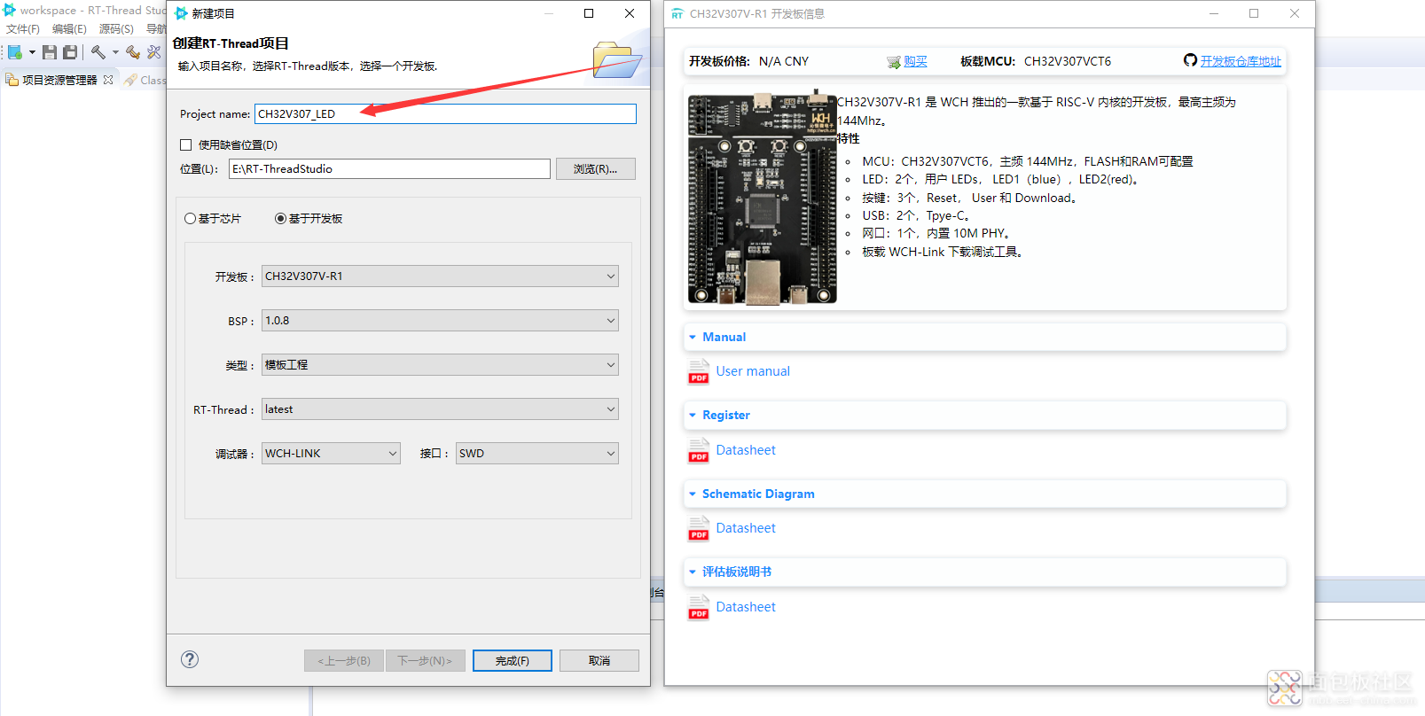
Task: Click the 位置(L) path input field
Action: [x=389, y=168]
